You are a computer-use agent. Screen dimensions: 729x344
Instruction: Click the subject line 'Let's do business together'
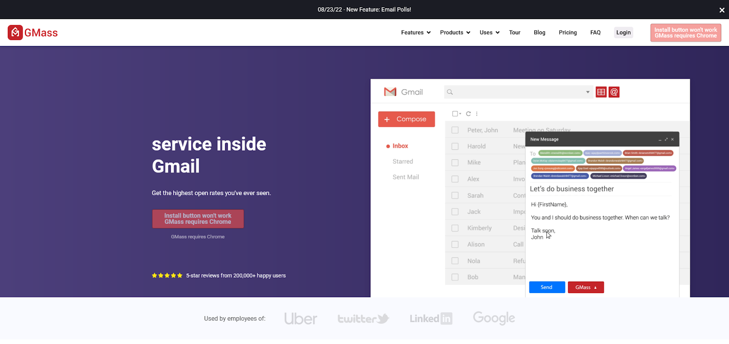(x=572, y=189)
